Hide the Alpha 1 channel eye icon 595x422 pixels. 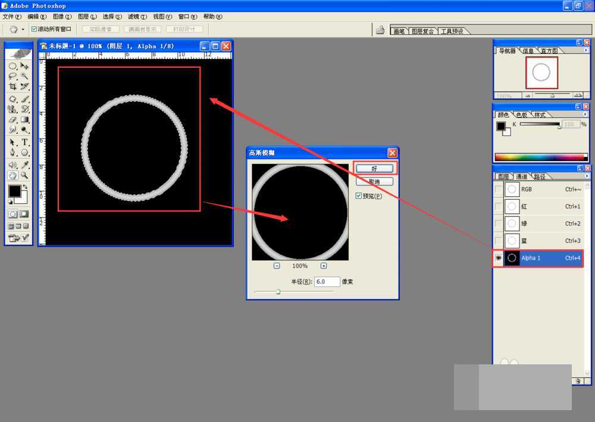point(498,258)
